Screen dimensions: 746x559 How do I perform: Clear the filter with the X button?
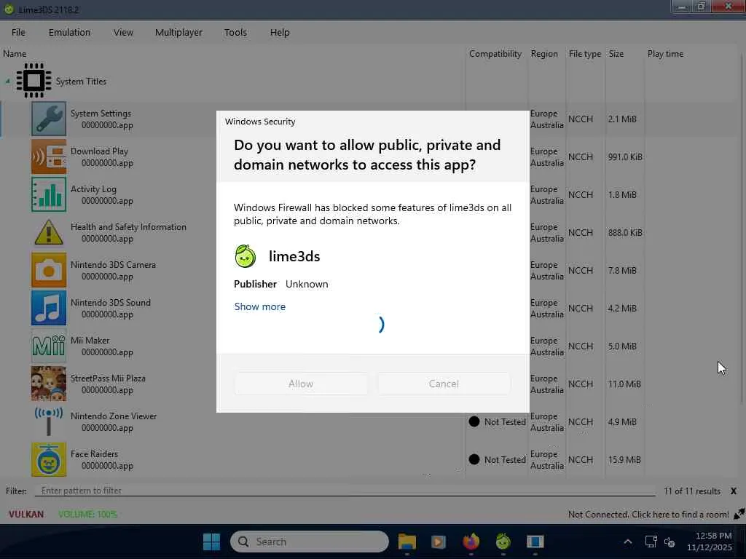(x=734, y=491)
